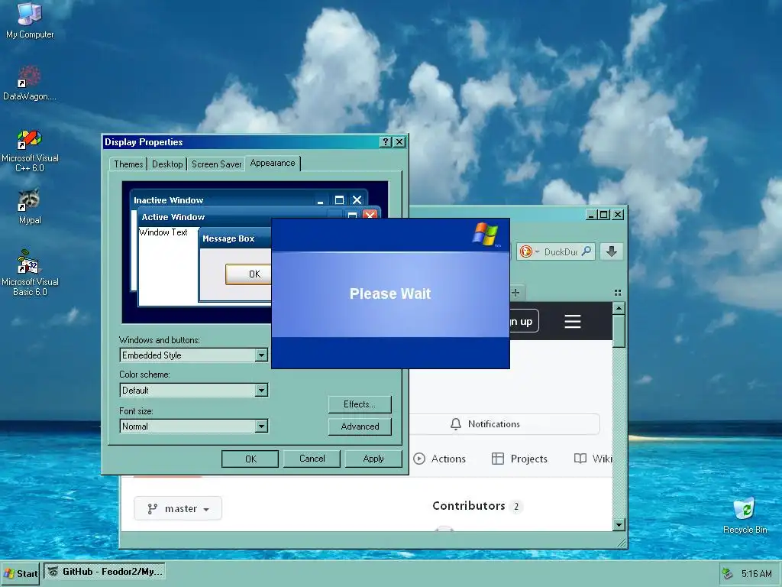Image resolution: width=782 pixels, height=587 pixels.
Task: Click the 'Please Wait' message text
Action: (390, 293)
